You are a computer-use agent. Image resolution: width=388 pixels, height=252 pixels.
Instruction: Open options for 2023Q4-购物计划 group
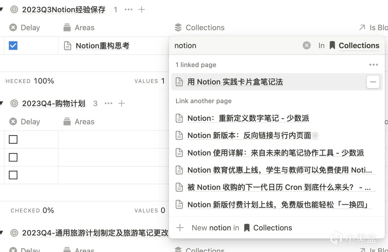109,104
